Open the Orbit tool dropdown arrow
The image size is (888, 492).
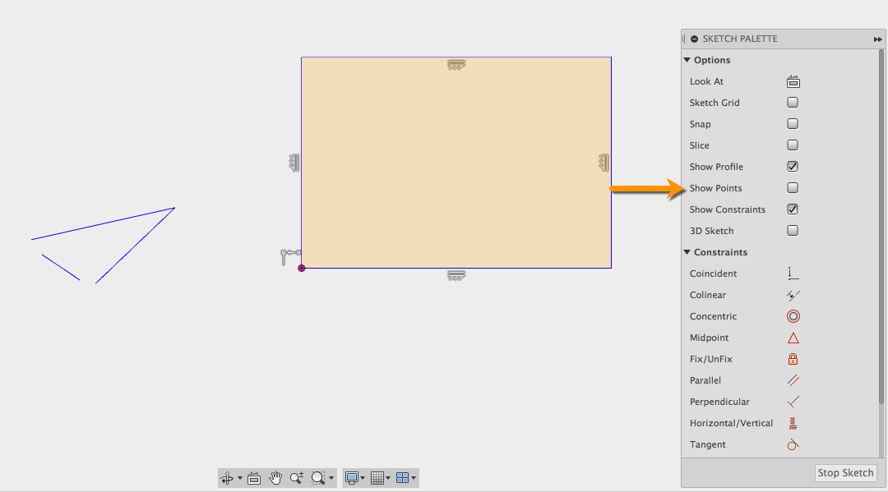coord(239,478)
